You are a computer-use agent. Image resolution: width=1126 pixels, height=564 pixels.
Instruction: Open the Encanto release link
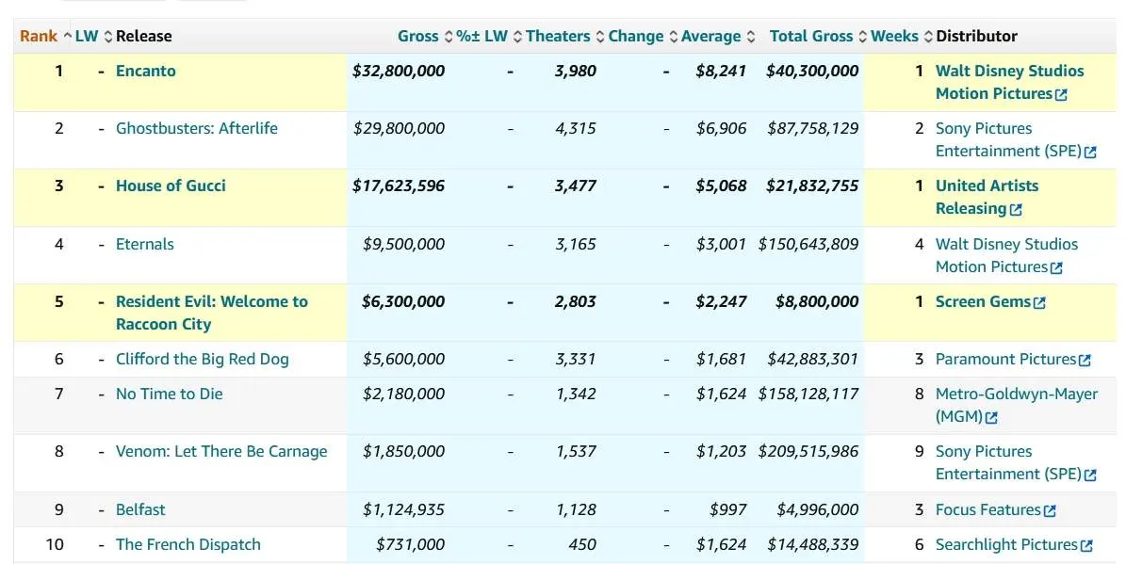pyautogui.click(x=145, y=71)
